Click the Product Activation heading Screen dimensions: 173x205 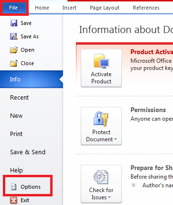(151, 52)
